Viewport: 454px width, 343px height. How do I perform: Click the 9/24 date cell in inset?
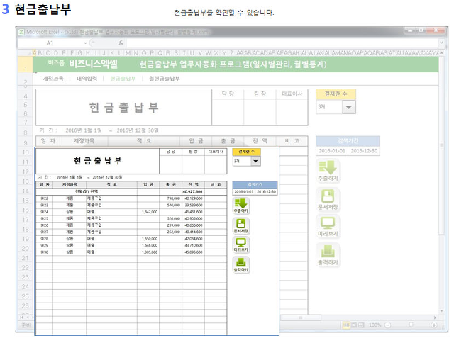tap(44, 212)
